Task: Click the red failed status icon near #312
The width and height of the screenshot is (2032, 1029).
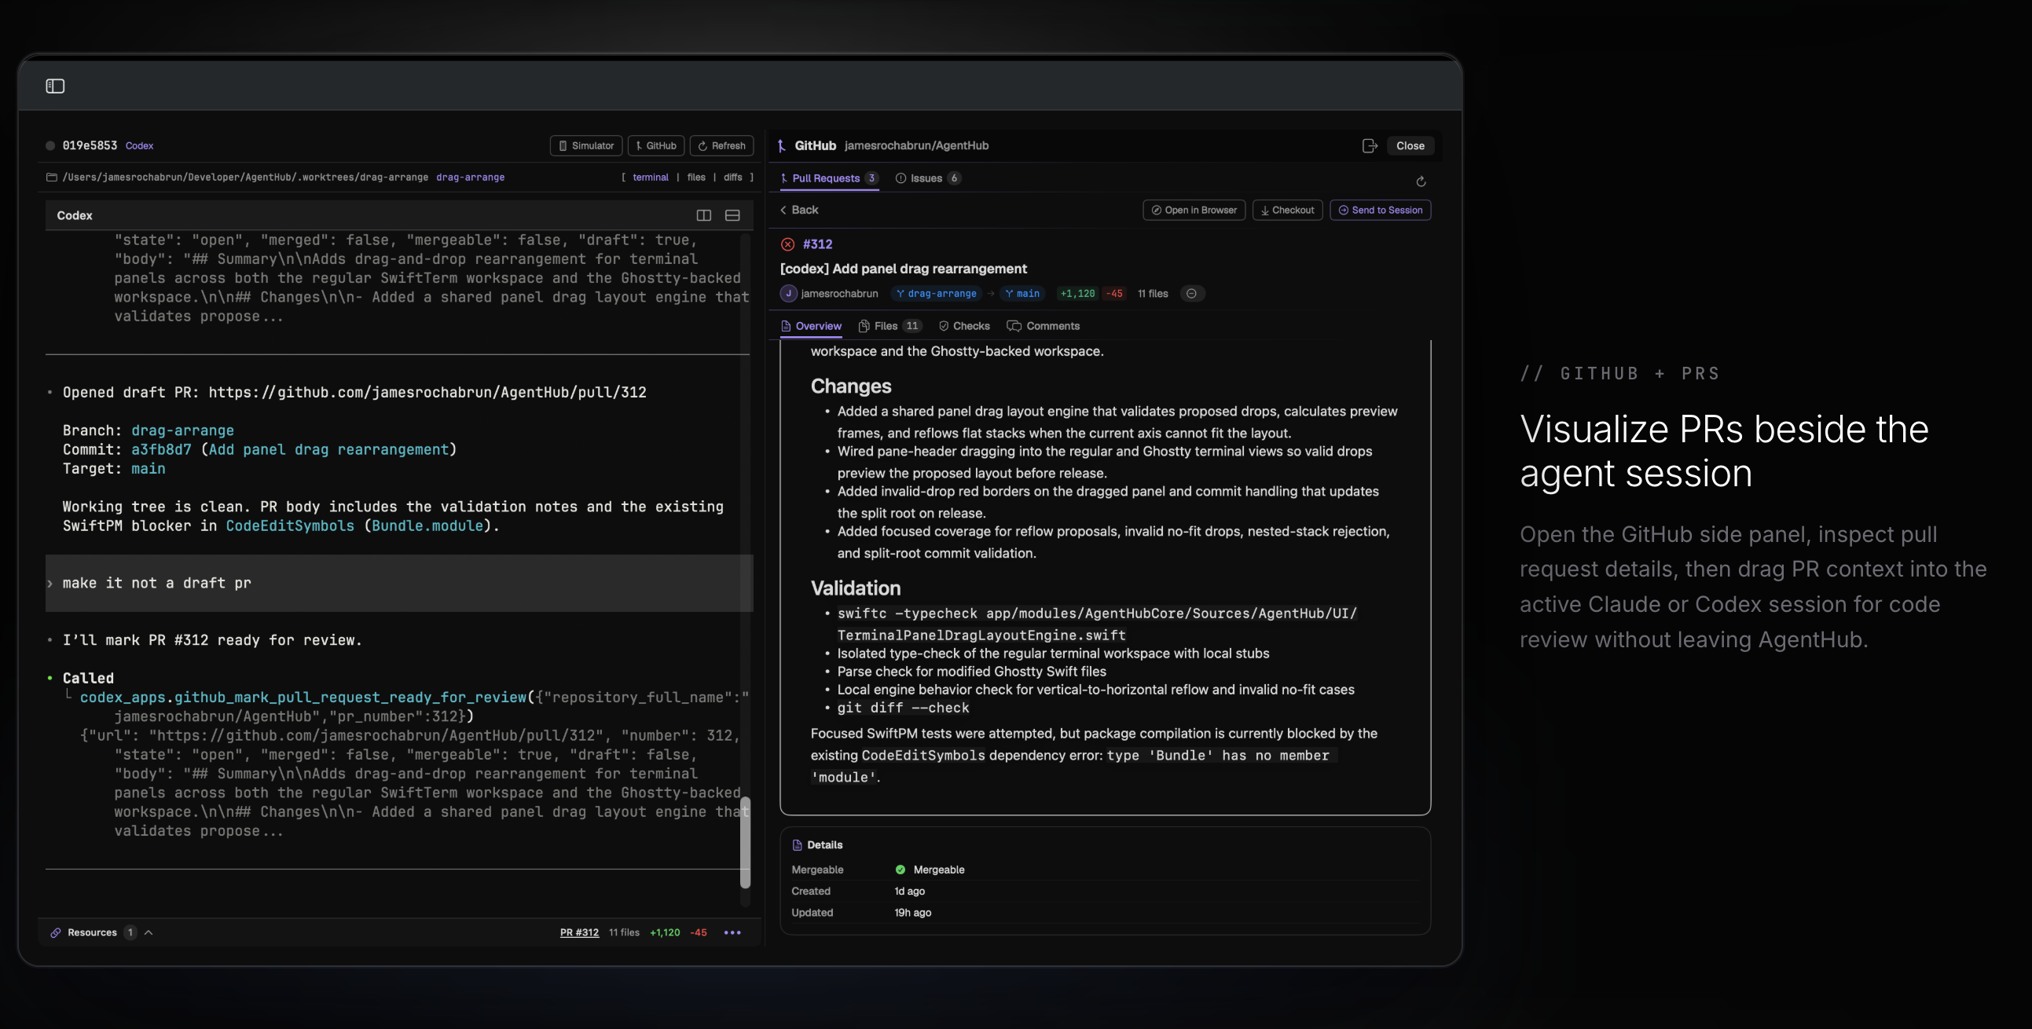Action: pos(787,244)
